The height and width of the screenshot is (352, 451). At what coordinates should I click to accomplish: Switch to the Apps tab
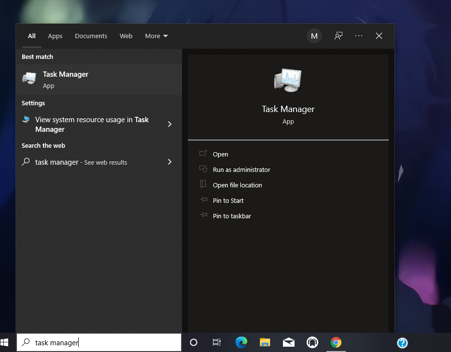coord(55,36)
